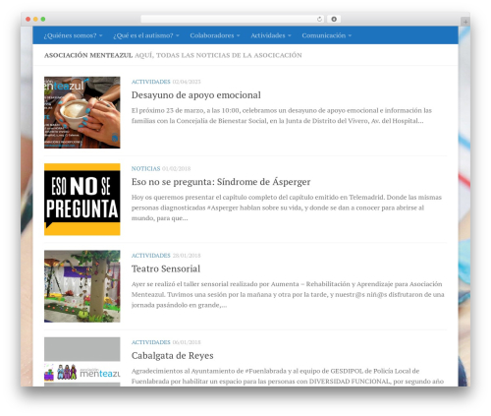This screenshot has width=491, height=416.
Task: Click Actividades category above Cabalgata de Reyes
Action: pos(151,342)
